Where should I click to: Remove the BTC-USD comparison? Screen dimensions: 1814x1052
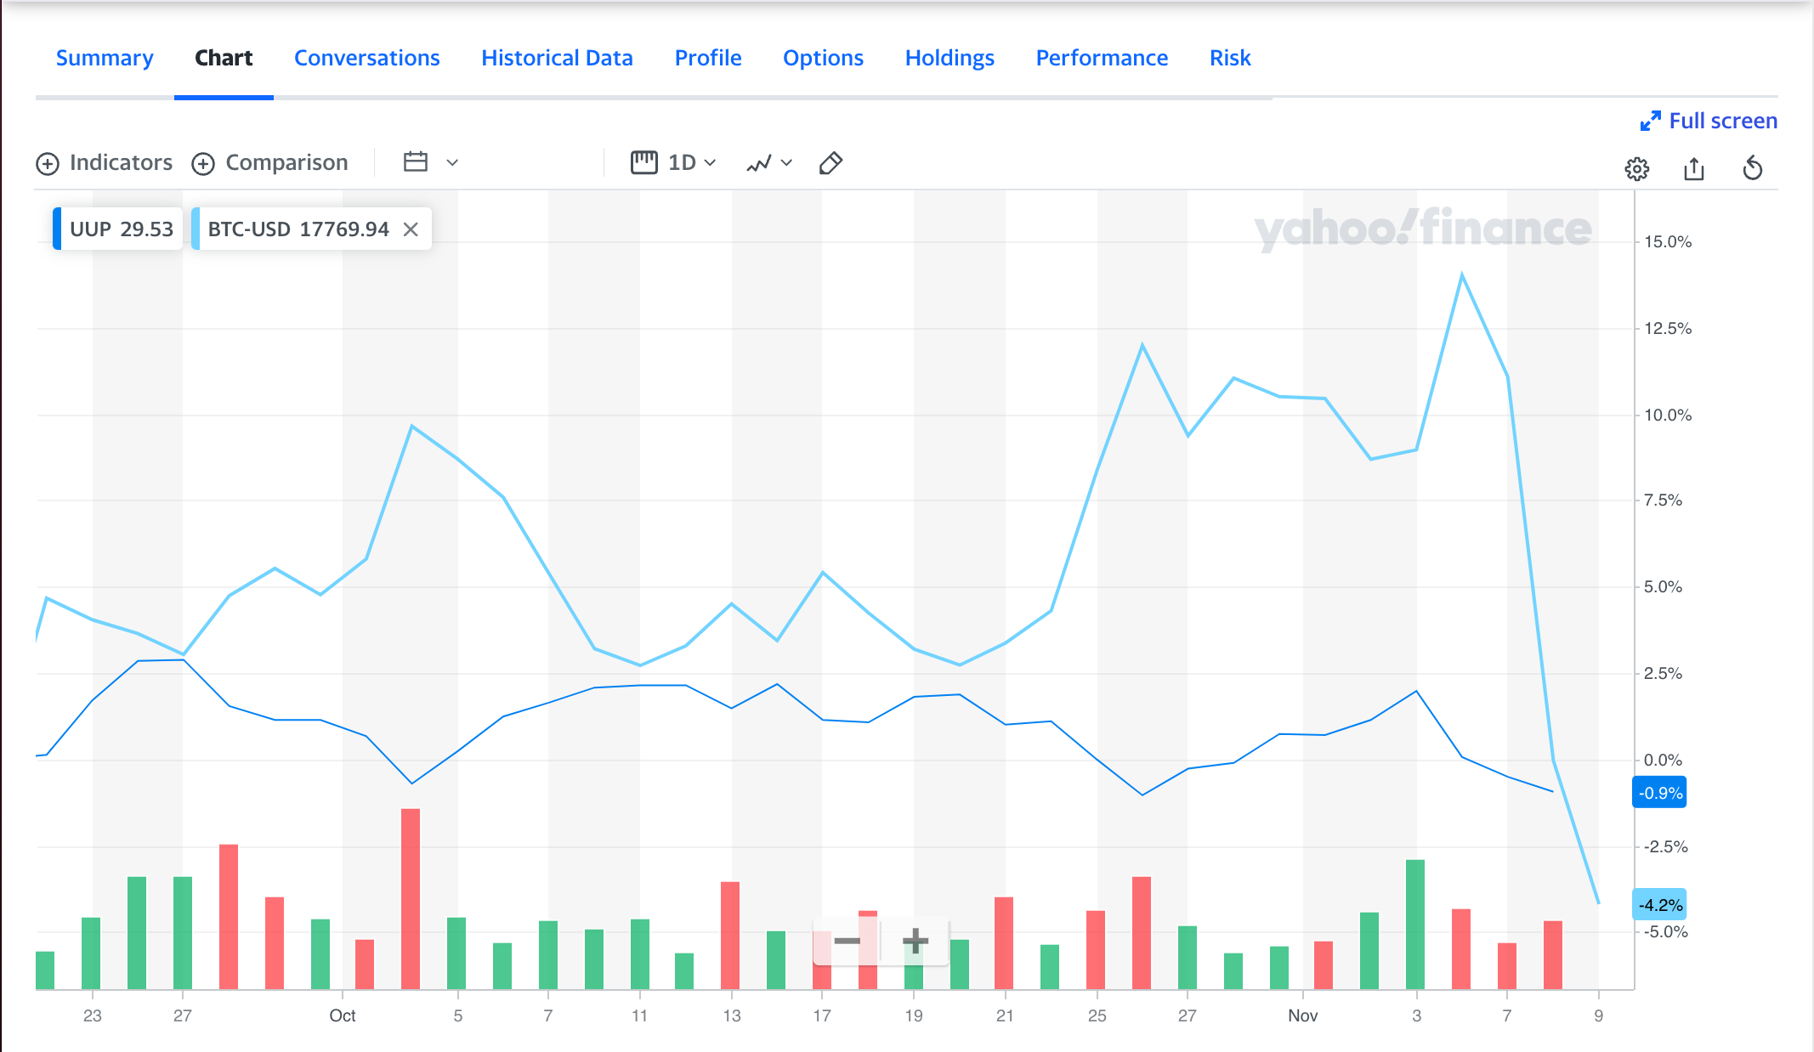tap(411, 229)
